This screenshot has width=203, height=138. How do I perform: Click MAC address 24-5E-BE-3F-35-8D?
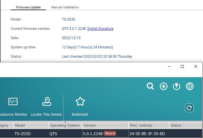point(147,134)
